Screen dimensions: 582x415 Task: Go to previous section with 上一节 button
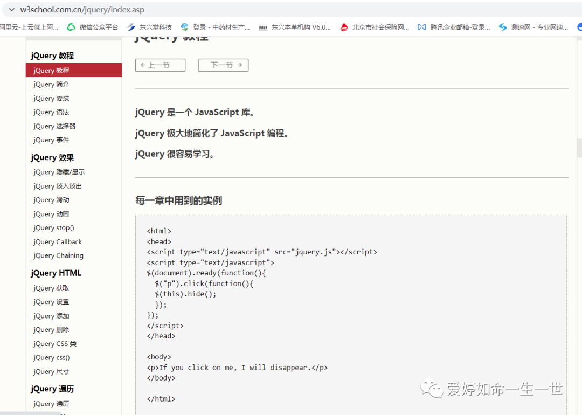tap(161, 65)
